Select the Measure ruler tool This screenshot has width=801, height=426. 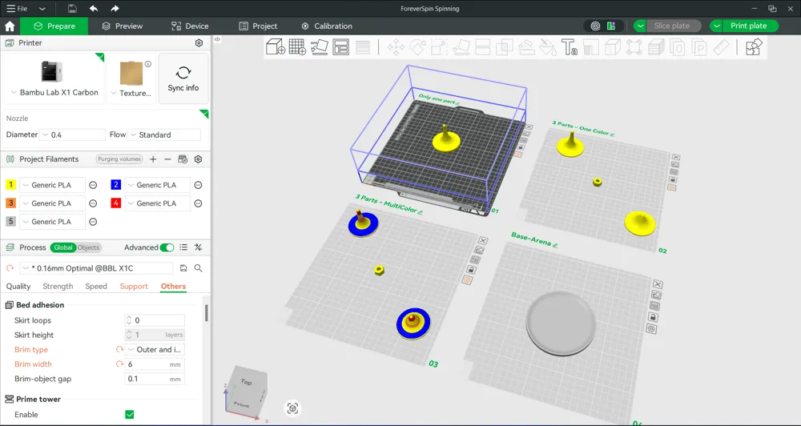pos(721,47)
